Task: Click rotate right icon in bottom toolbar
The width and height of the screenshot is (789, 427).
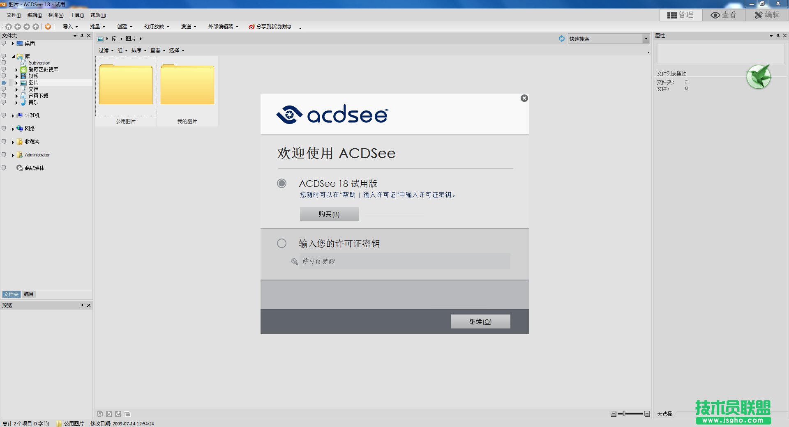Action: pos(118,414)
